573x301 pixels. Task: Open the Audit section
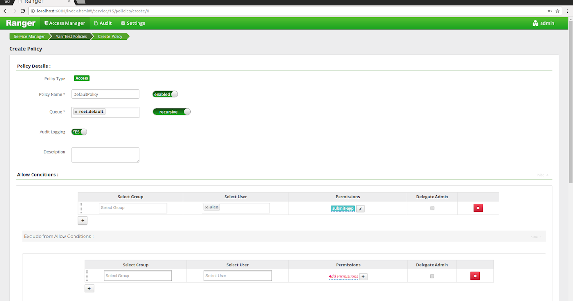tap(103, 23)
